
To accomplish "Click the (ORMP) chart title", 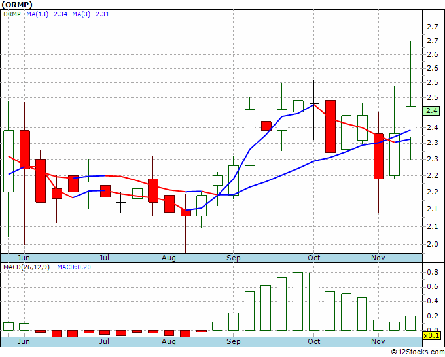I will (x=17, y=5).
